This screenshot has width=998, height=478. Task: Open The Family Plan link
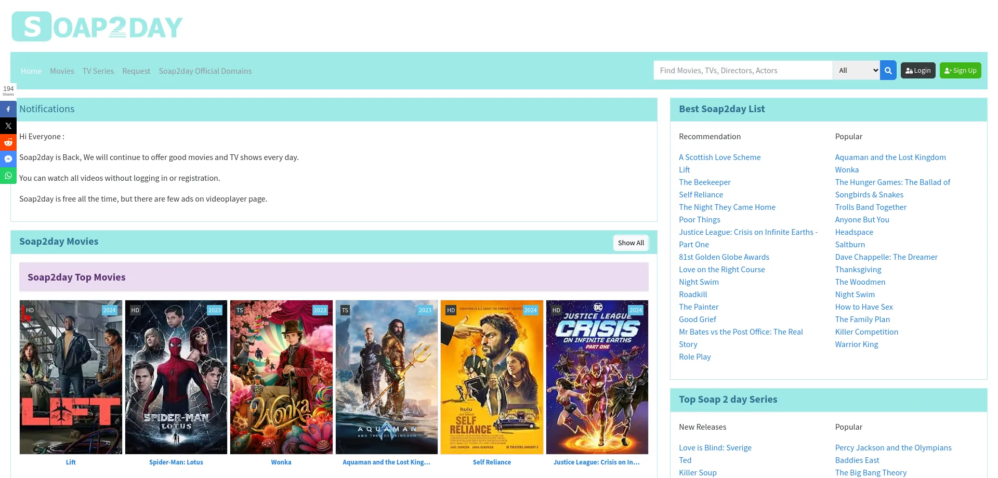(x=862, y=320)
